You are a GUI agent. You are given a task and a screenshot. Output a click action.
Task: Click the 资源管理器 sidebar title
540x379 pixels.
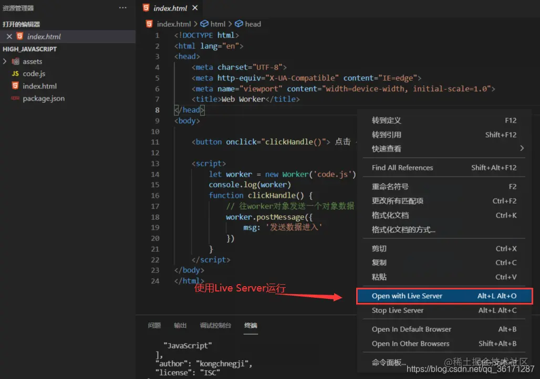[18, 8]
